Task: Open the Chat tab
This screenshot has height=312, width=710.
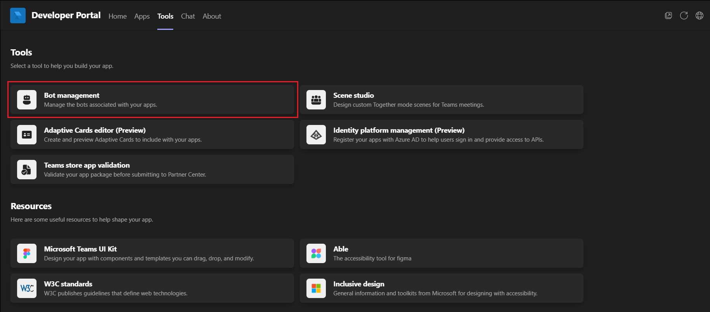Action: point(188,16)
